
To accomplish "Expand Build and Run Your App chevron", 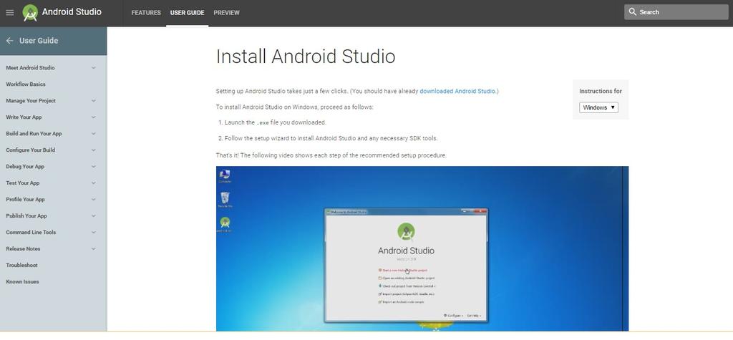I will 94,134.
